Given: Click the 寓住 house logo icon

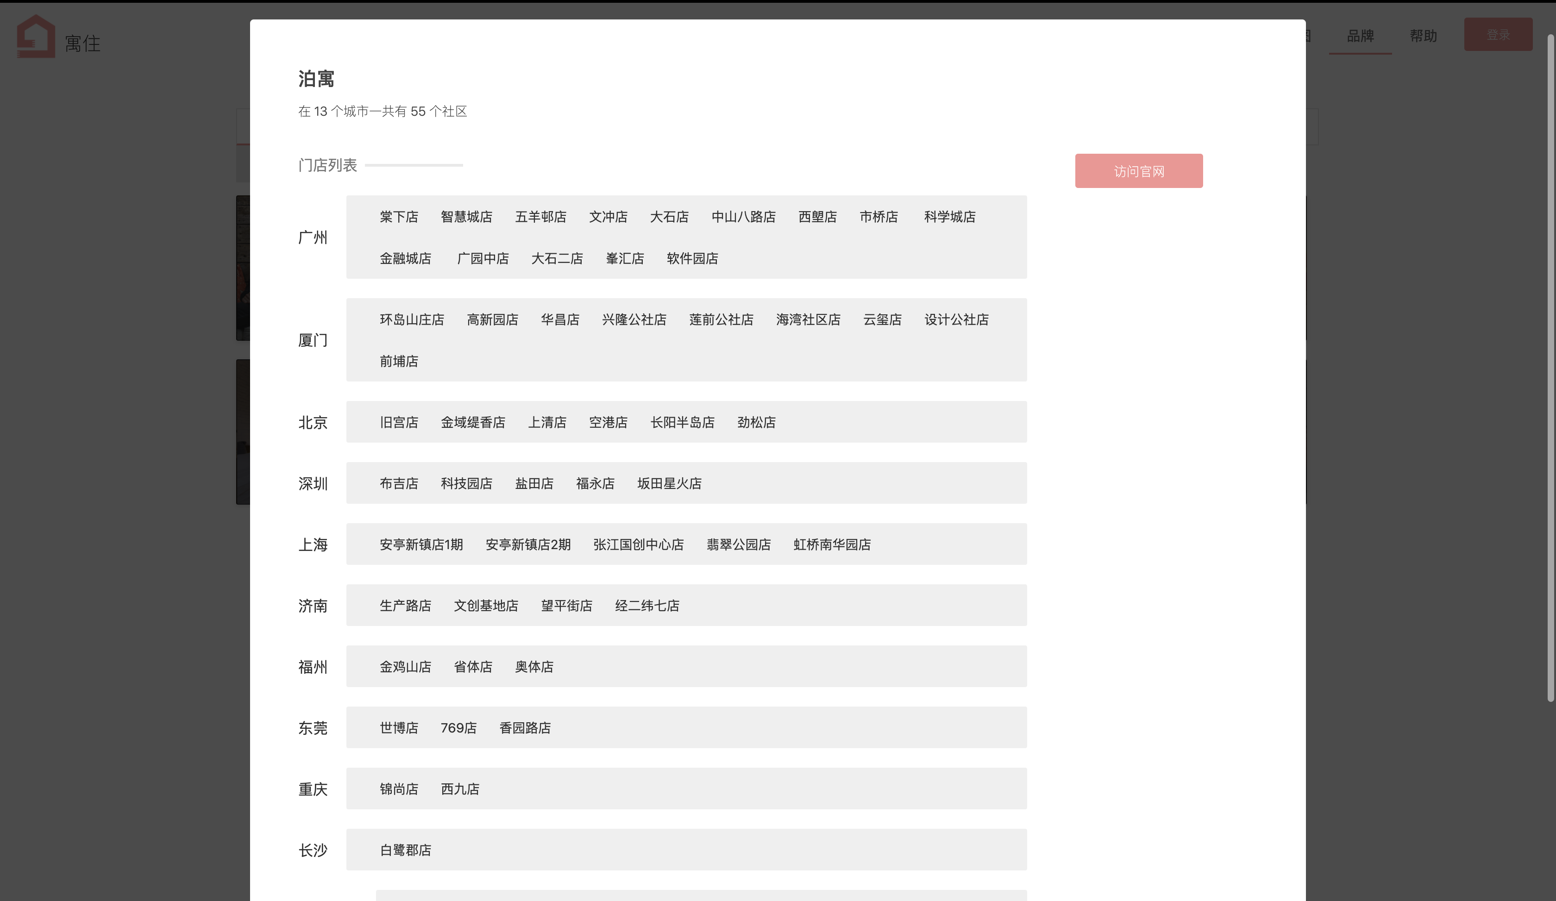Looking at the screenshot, I should click(36, 36).
